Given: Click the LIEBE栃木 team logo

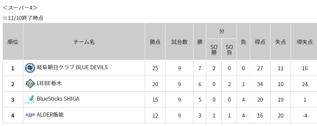Looking at the screenshot, I should tap(30, 84).
